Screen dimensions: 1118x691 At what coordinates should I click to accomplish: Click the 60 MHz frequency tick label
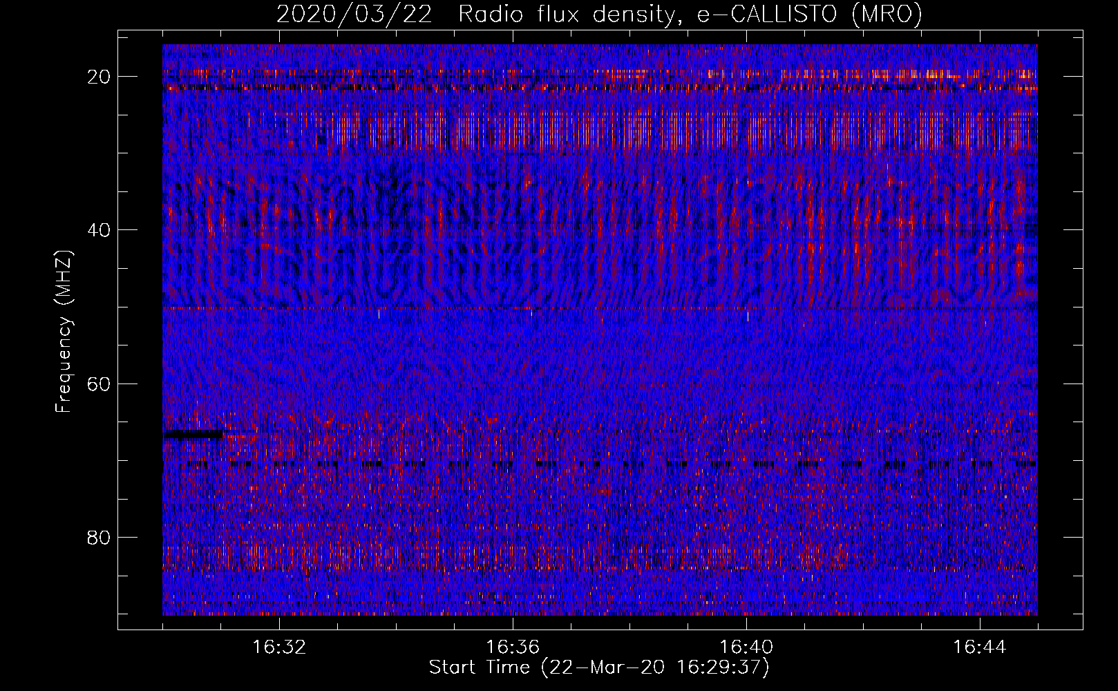[x=100, y=384]
